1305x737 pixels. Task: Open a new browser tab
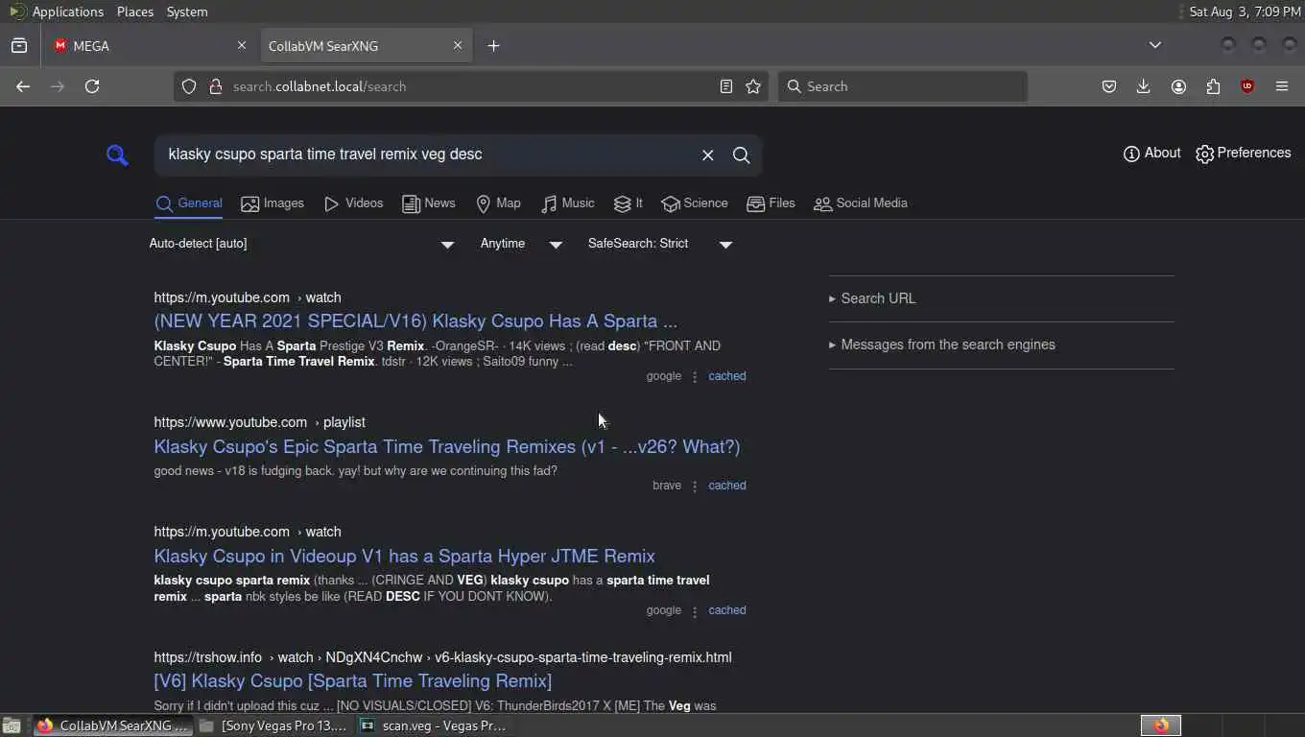493,45
